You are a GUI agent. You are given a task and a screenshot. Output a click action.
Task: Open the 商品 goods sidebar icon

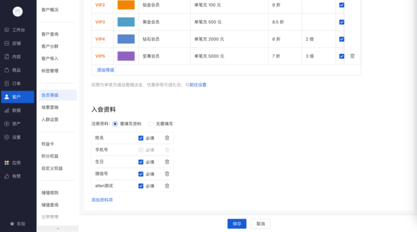[x=7, y=70]
